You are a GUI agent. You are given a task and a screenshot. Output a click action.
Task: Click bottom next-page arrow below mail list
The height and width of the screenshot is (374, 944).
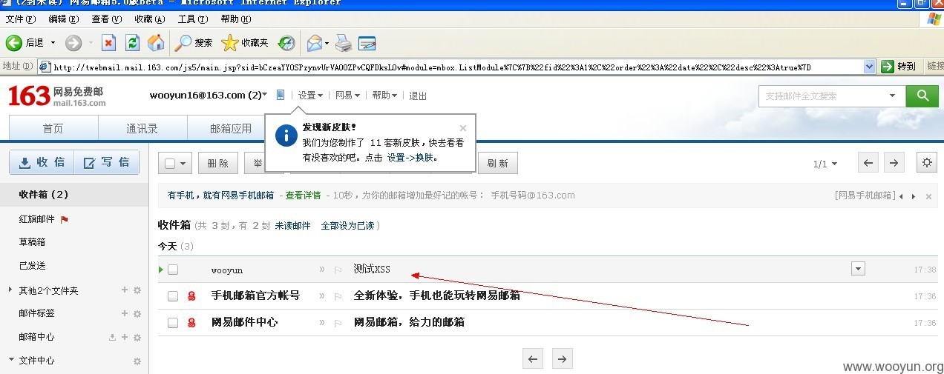coord(563,359)
